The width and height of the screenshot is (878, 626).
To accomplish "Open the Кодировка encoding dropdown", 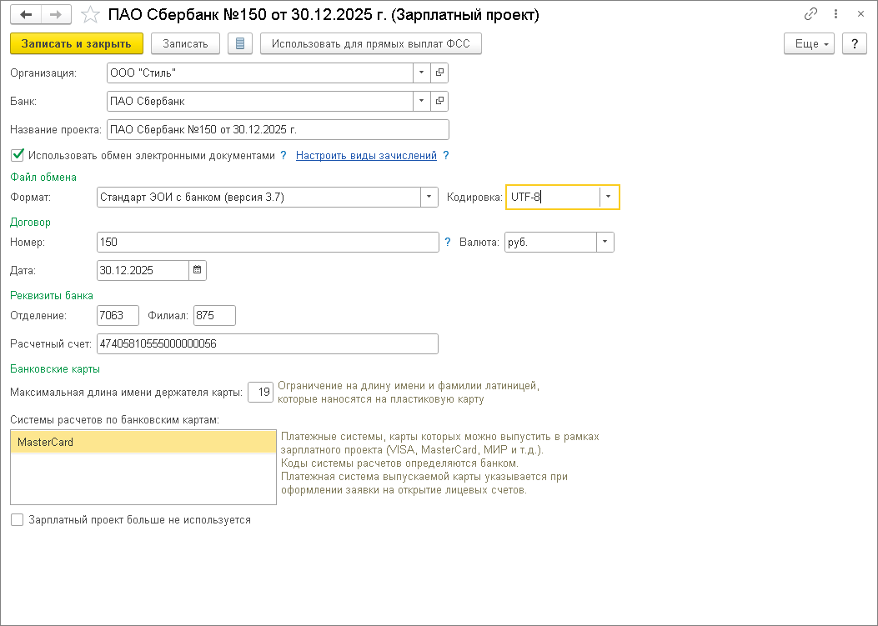I will click(609, 198).
